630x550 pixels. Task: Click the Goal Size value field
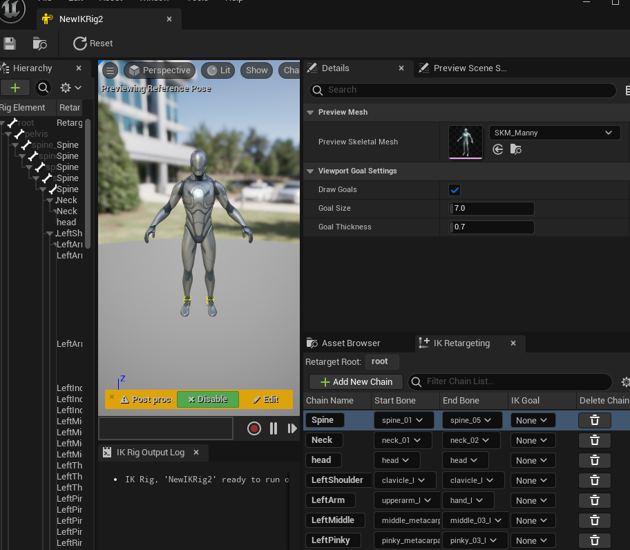click(x=491, y=209)
